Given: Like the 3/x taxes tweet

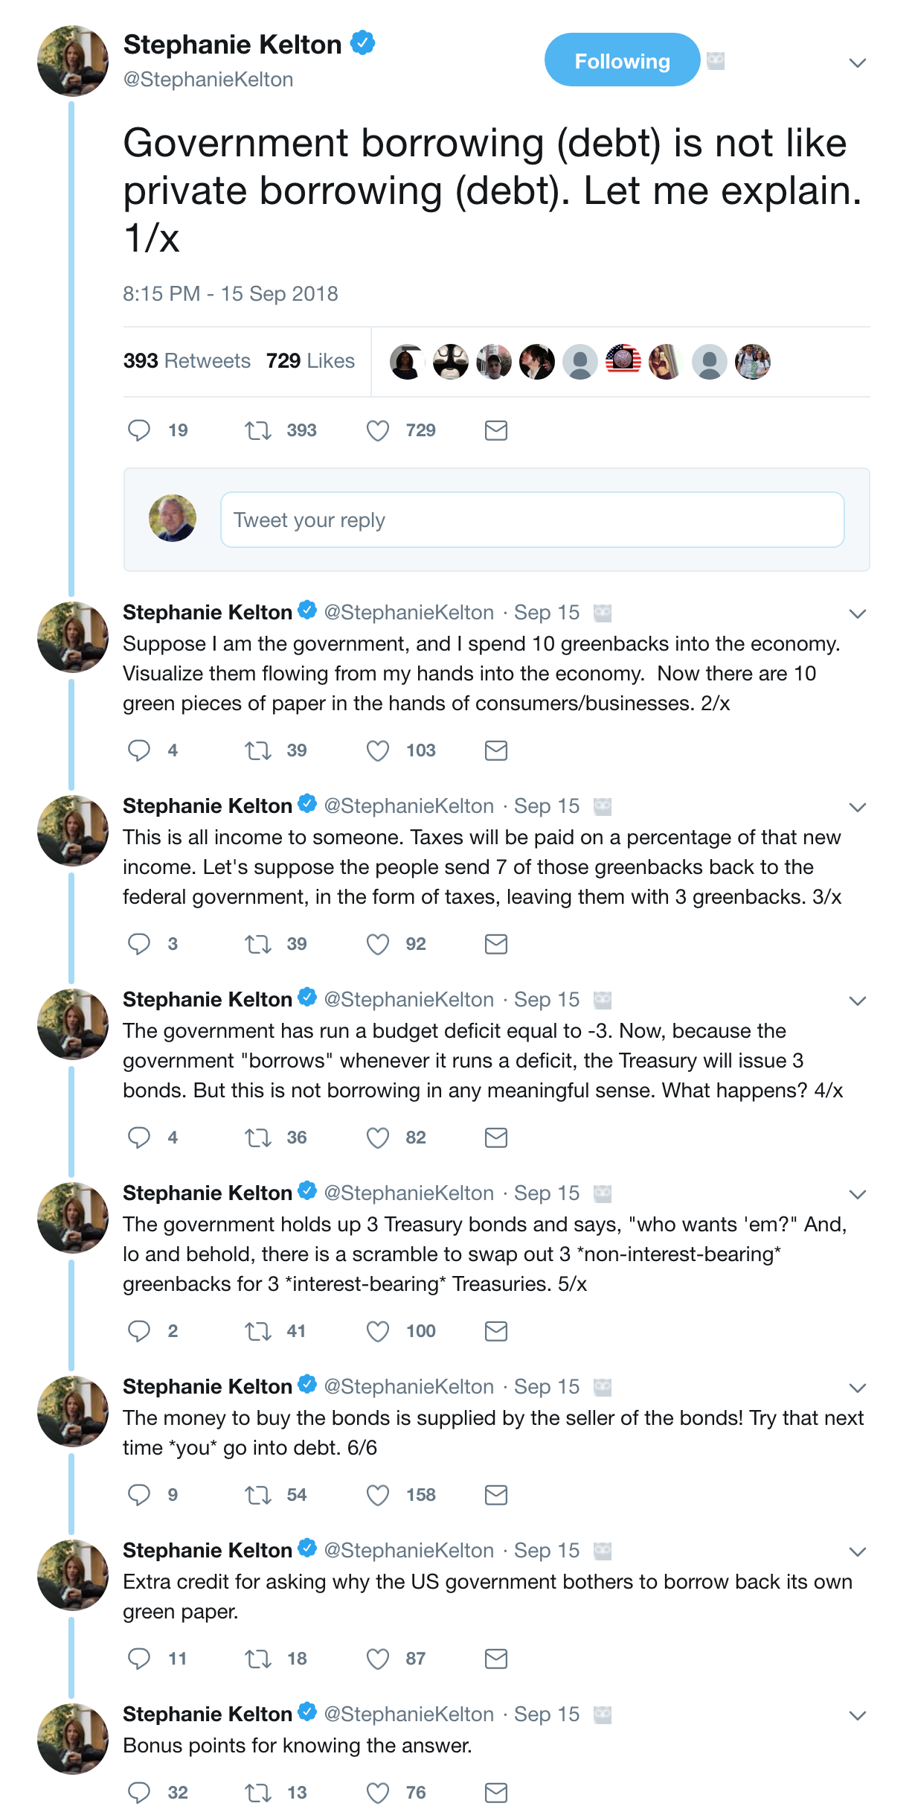Looking at the screenshot, I should click(378, 944).
